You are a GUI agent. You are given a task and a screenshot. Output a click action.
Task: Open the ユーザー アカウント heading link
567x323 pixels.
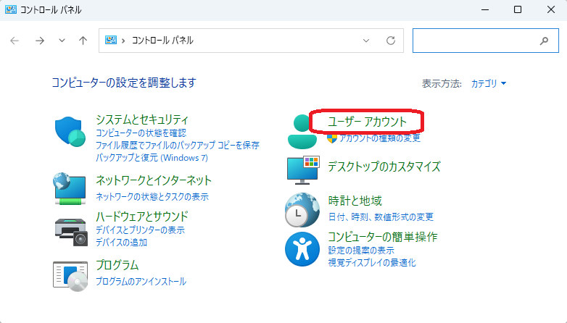(367, 122)
